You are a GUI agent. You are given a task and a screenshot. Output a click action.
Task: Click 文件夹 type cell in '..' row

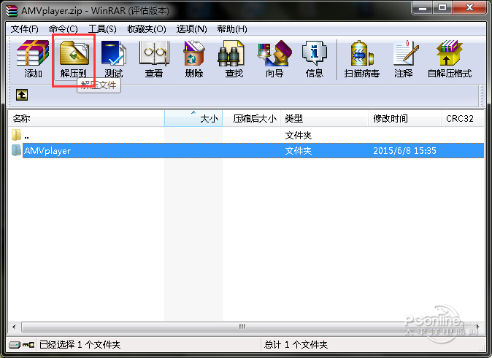click(x=298, y=136)
